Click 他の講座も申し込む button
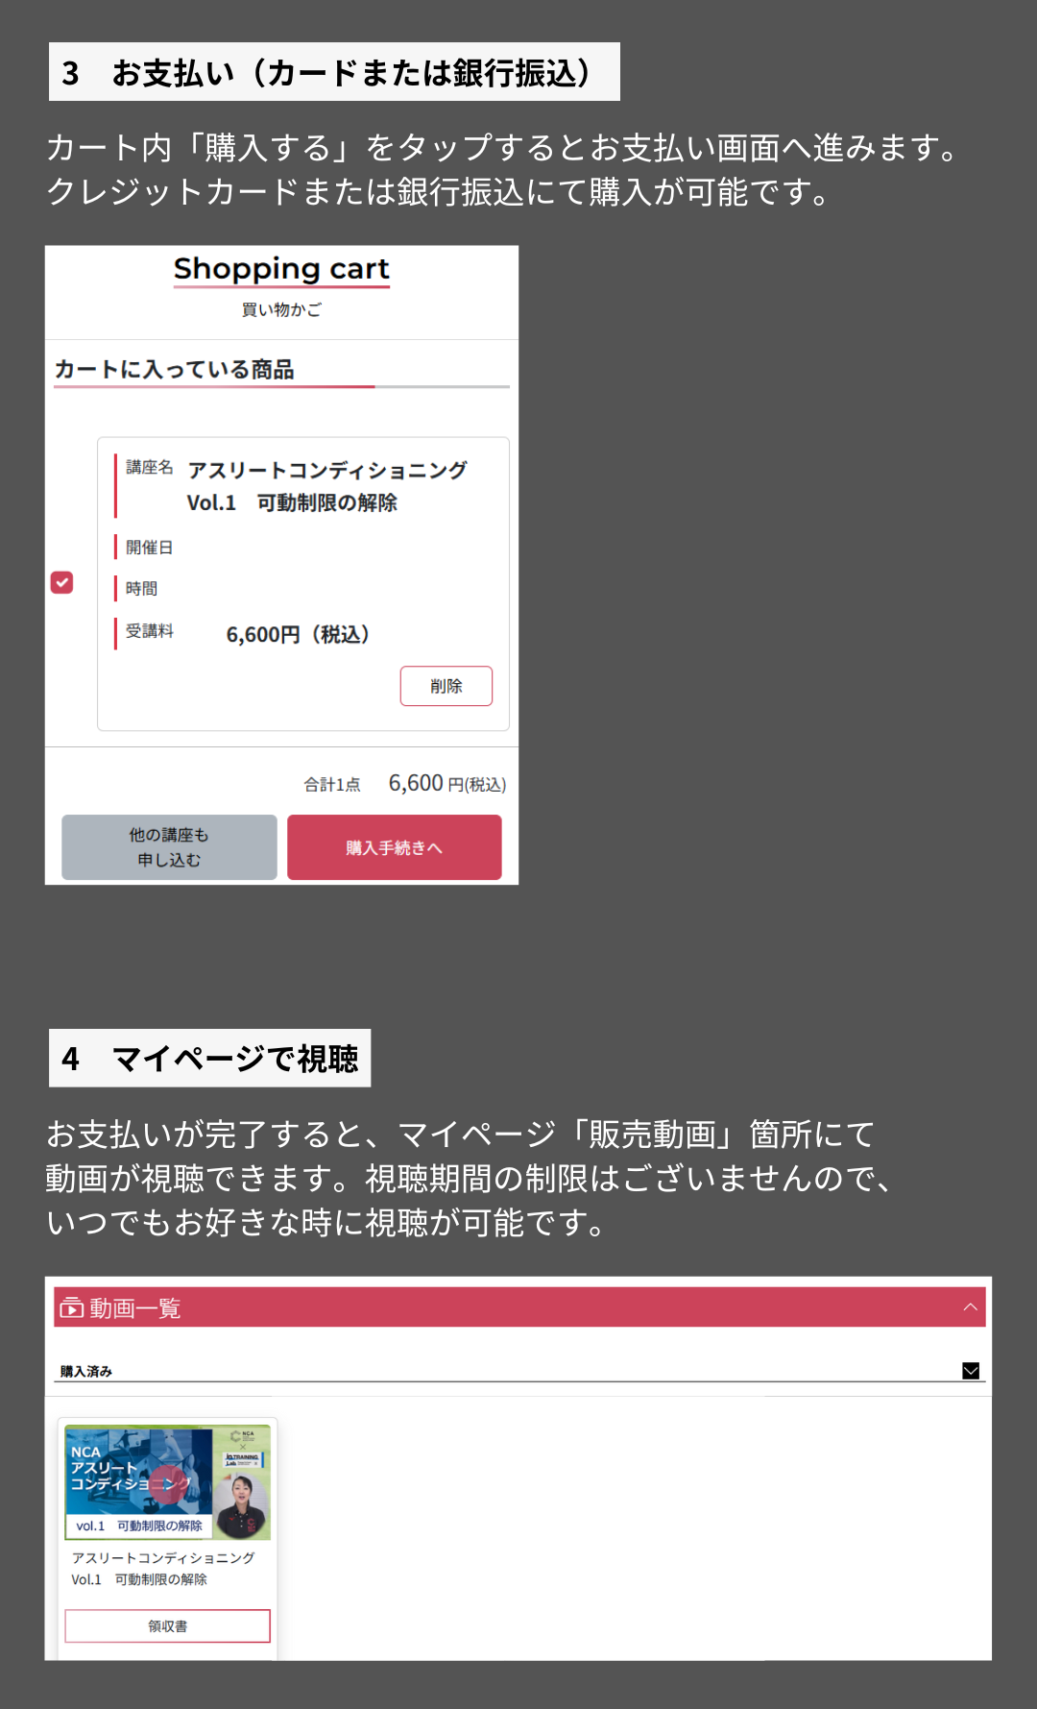Viewport: 1037px width, 1709px height. 169,847
